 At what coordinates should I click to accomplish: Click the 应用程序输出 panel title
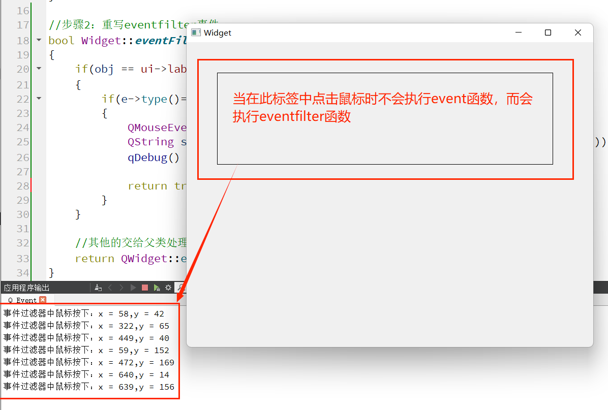tap(27, 288)
